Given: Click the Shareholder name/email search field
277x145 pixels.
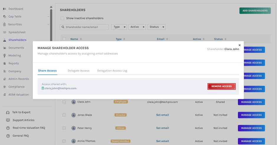Looking at the screenshot, I should tap(84, 27).
